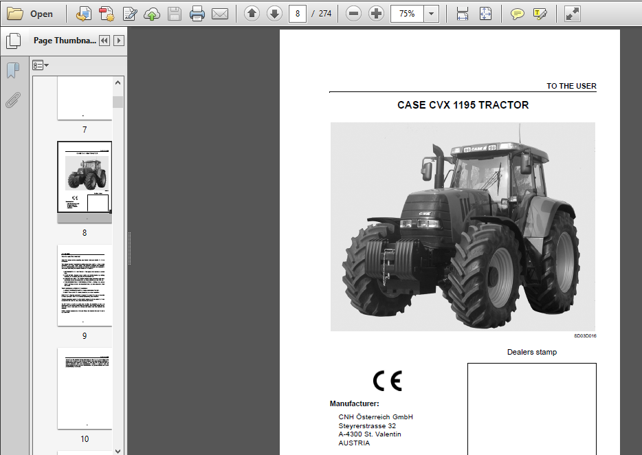The height and width of the screenshot is (455, 642).
Task: Click the Page Thumbnails panel icon
Action: pos(14,41)
